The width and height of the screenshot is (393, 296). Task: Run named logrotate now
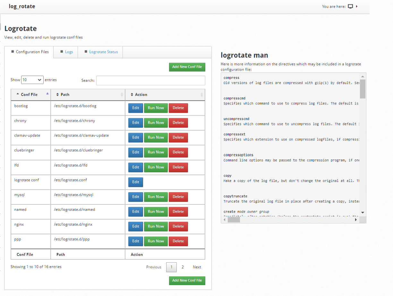[x=156, y=211]
